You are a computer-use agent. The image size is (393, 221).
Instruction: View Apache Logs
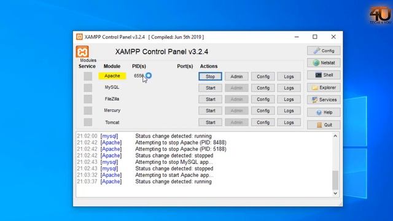(289, 76)
